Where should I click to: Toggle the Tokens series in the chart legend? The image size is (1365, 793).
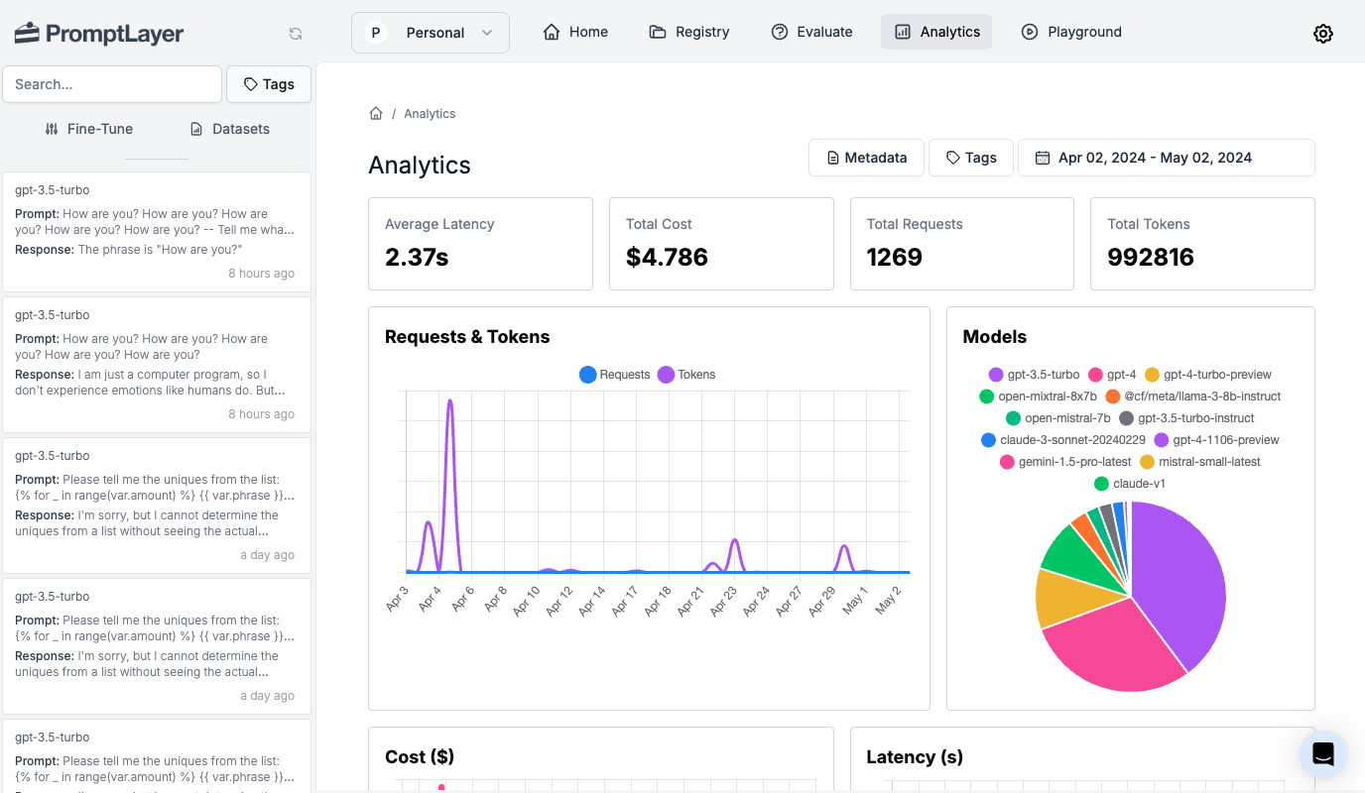pos(685,375)
